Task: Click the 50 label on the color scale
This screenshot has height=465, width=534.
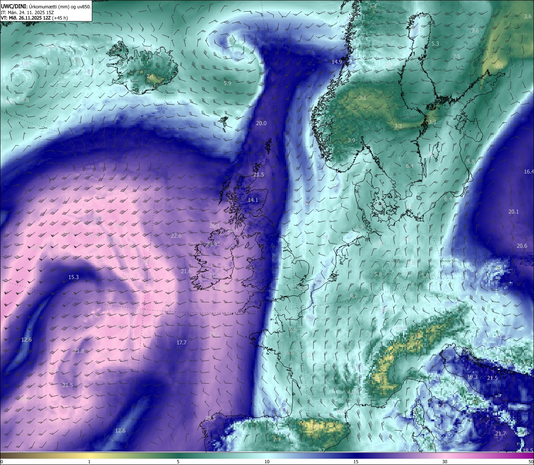Action: pos(530,461)
